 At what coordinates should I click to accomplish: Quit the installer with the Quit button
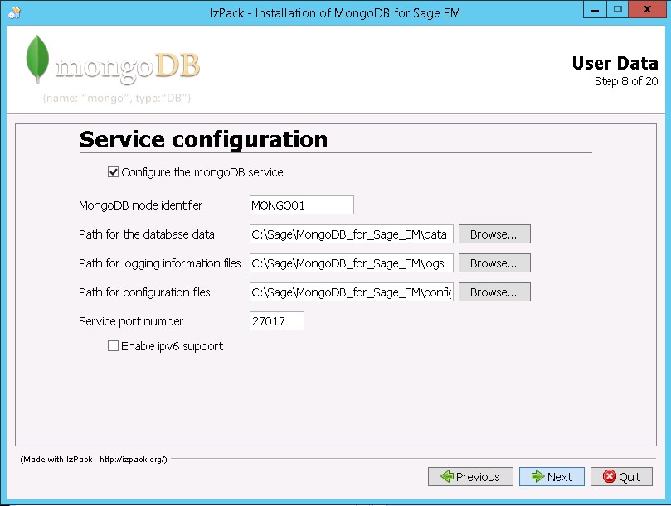click(x=621, y=476)
